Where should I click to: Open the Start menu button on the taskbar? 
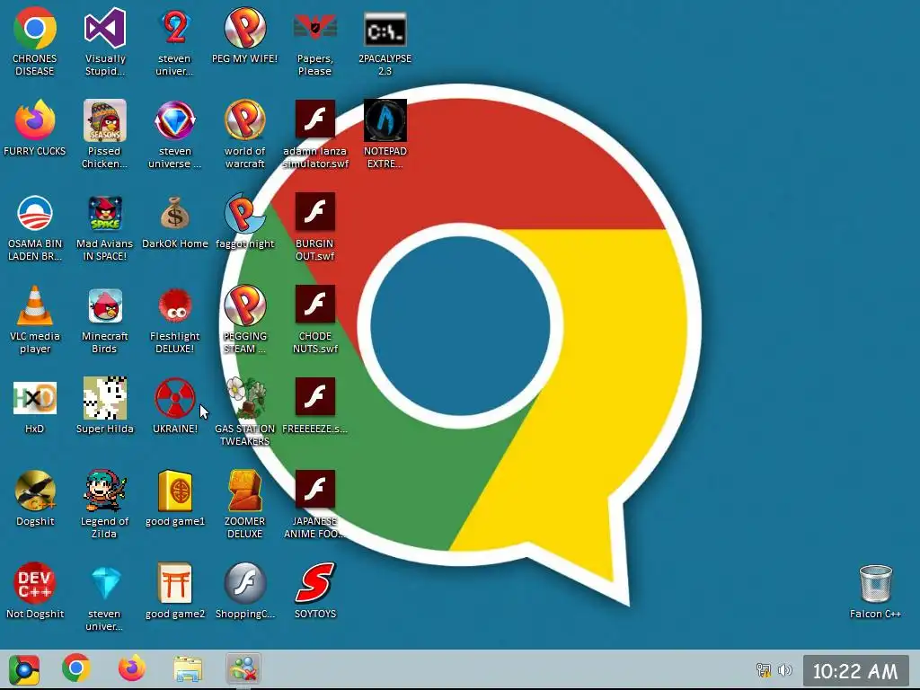tap(24, 669)
